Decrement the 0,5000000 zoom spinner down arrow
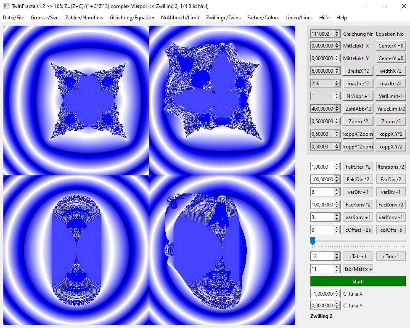The image size is (410, 328). [x=337, y=123]
